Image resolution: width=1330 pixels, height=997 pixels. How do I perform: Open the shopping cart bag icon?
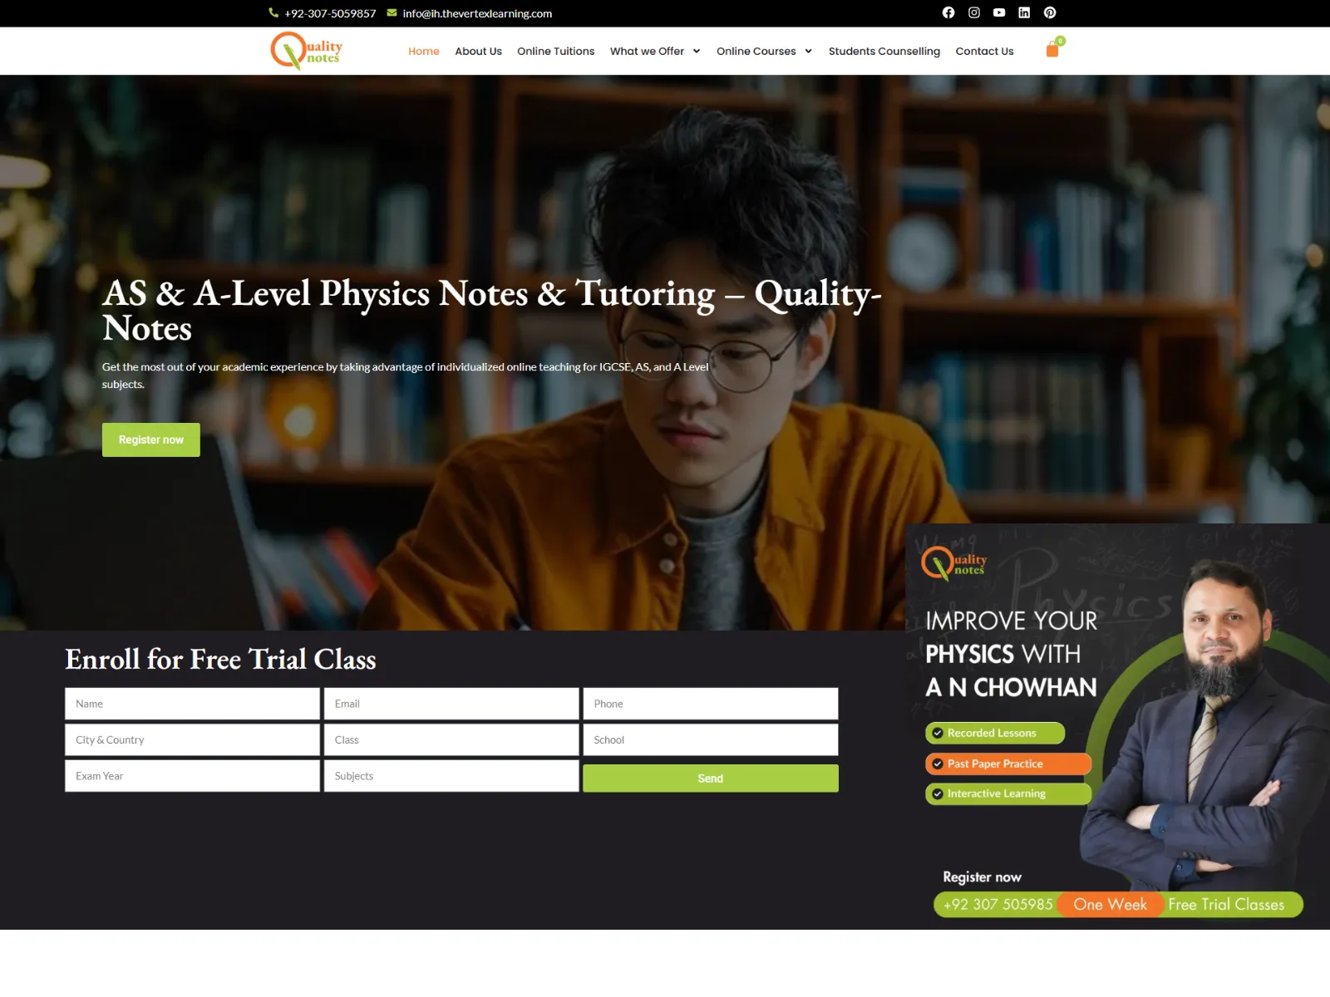pos(1052,50)
